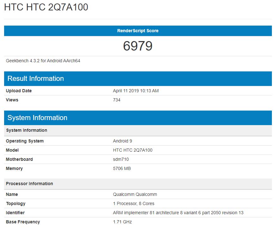The height and width of the screenshot is (230, 276).
Task: Click the page title "HTC HTC 2Q7A100"
Action: tap(46, 7)
